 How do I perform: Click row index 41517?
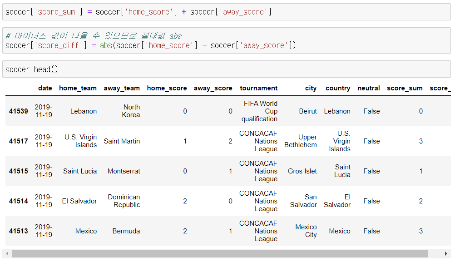pos(18,141)
